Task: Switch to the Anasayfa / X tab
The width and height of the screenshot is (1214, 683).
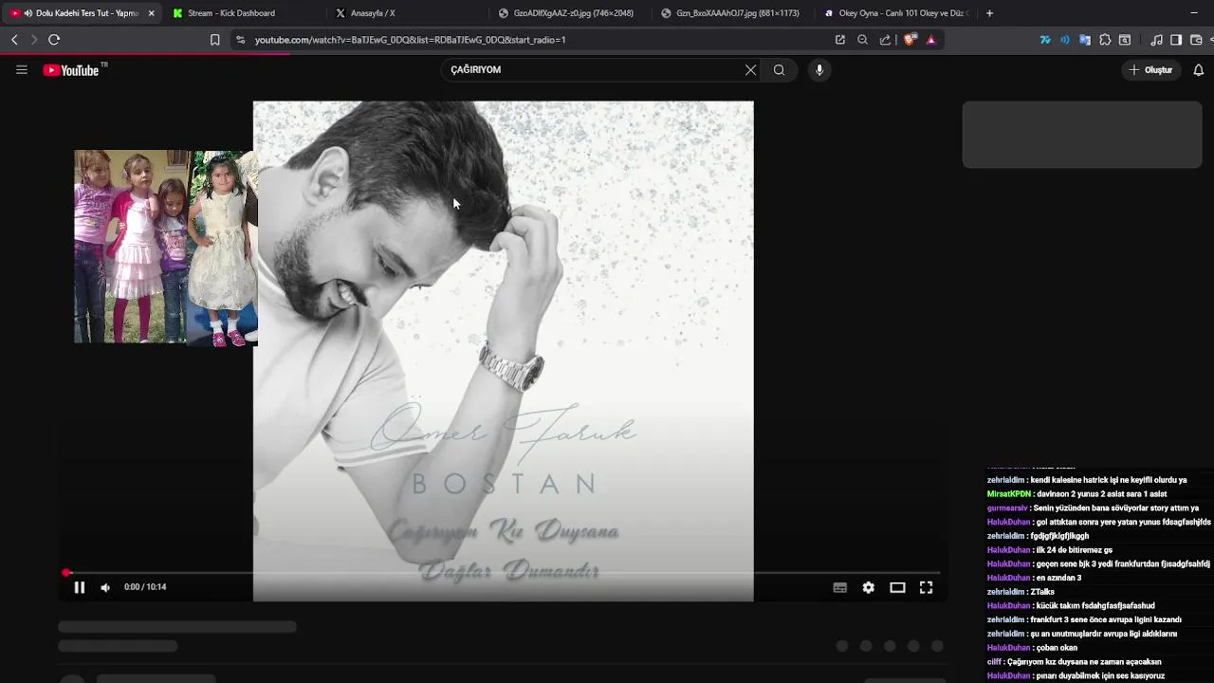Action: (x=408, y=13)
